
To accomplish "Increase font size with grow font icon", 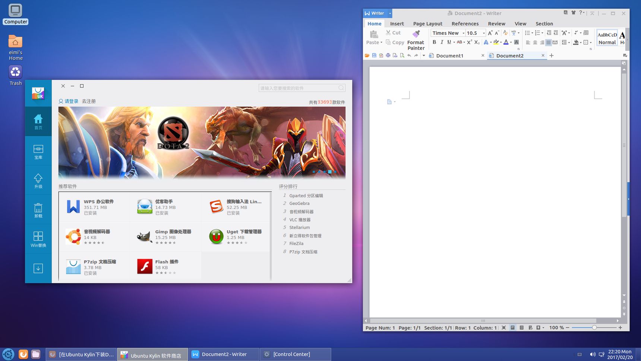I will 490,33.
